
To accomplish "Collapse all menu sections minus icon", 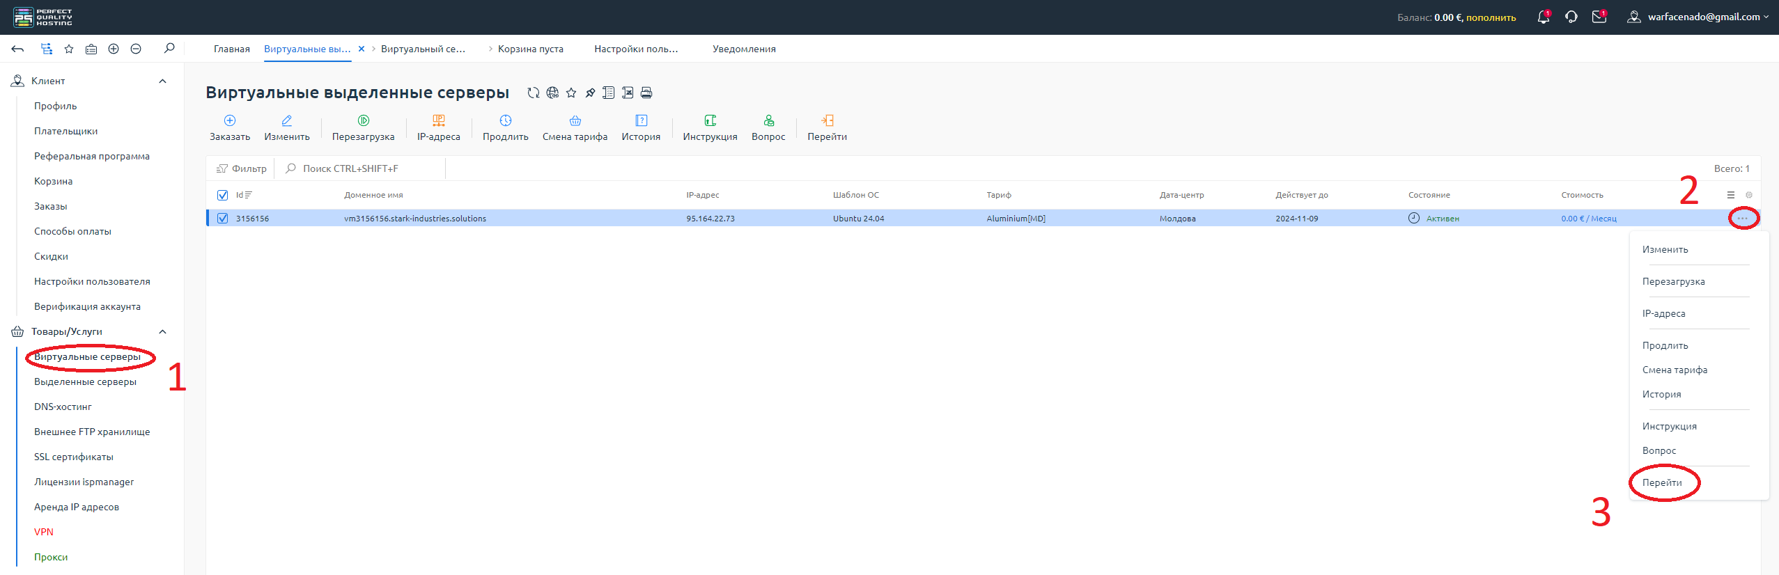I will 136,49.
